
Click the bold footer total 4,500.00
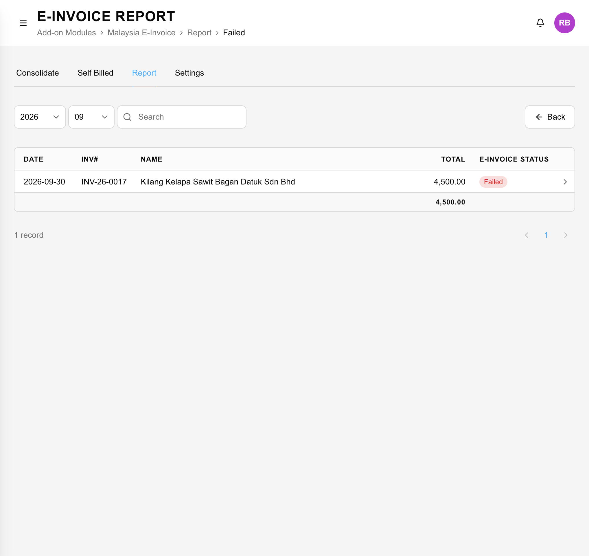click(x=450, y=202)
